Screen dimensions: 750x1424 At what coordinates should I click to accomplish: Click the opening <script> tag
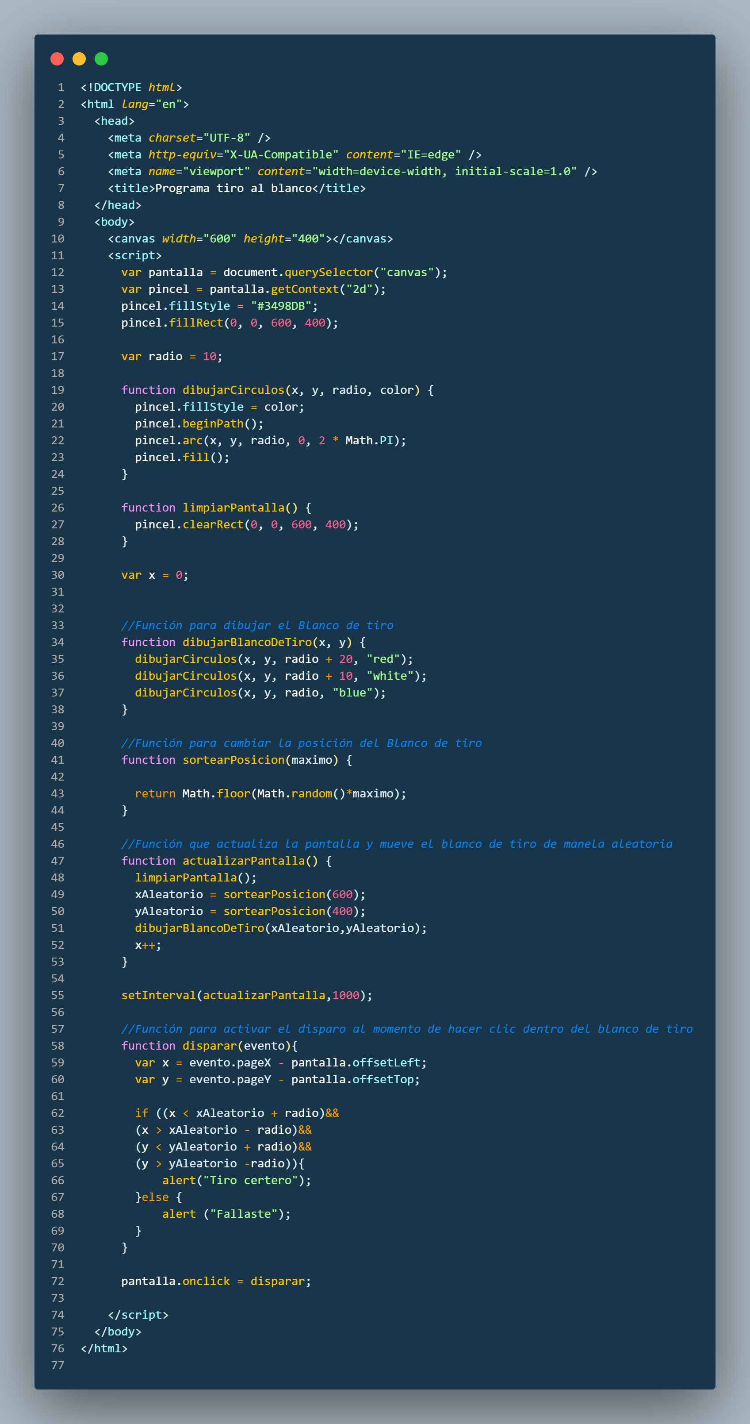pyautogui.click(x=135, y=255)
